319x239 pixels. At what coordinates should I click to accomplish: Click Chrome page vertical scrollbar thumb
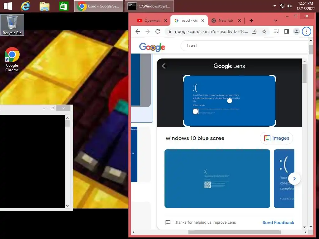[x=311, y=50]
